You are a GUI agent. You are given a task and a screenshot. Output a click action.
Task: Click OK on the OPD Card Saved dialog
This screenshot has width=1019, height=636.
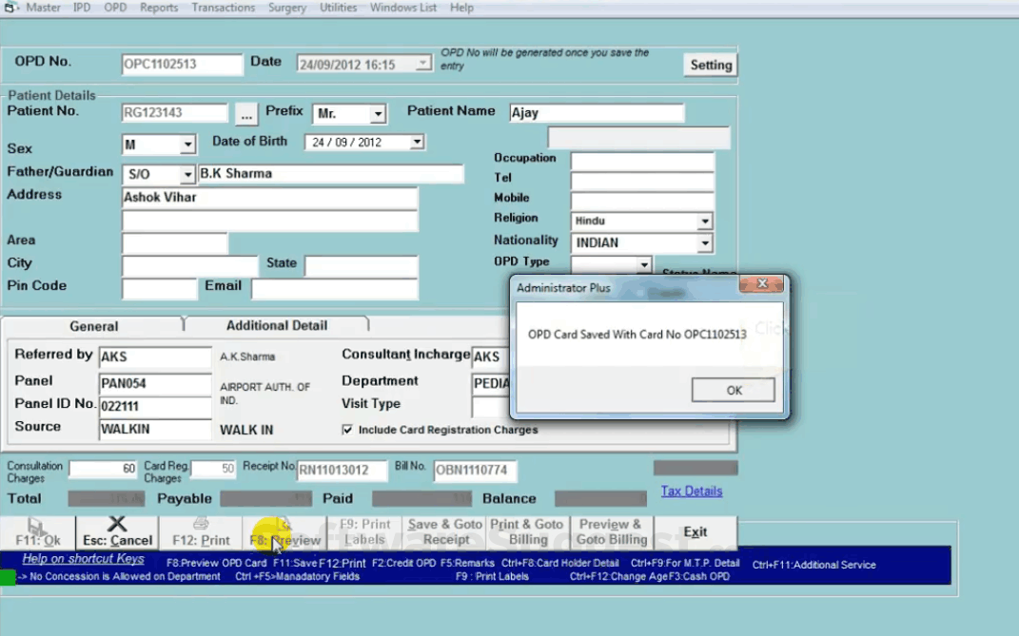click(x=733, y=390)
